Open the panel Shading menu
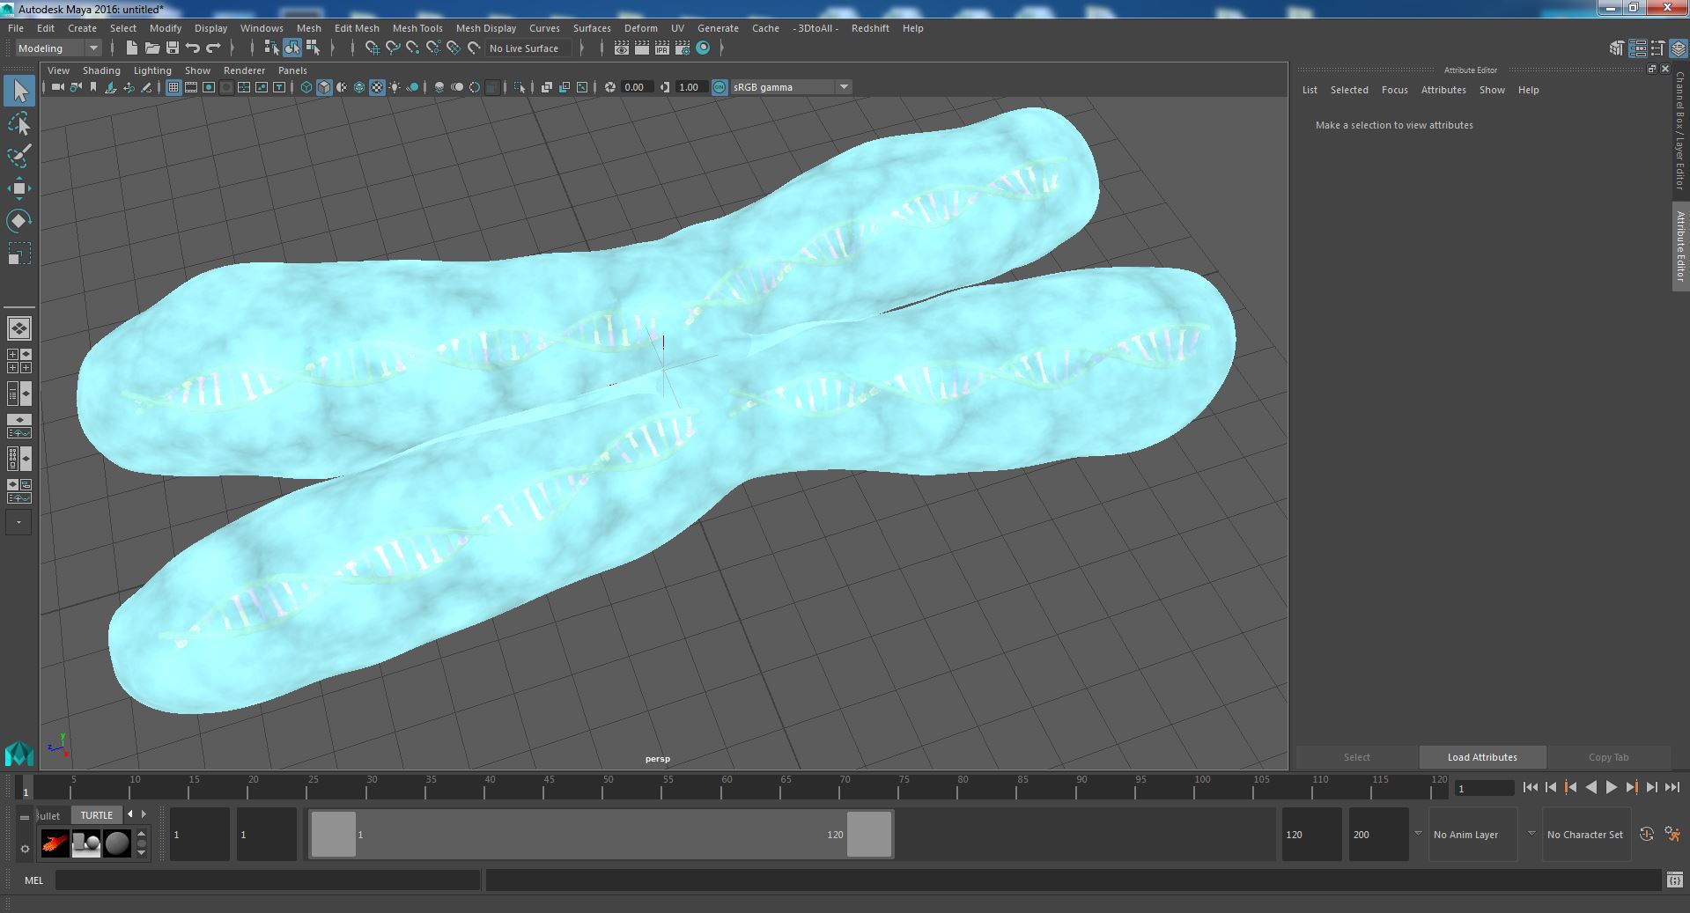 click(101, 70)
